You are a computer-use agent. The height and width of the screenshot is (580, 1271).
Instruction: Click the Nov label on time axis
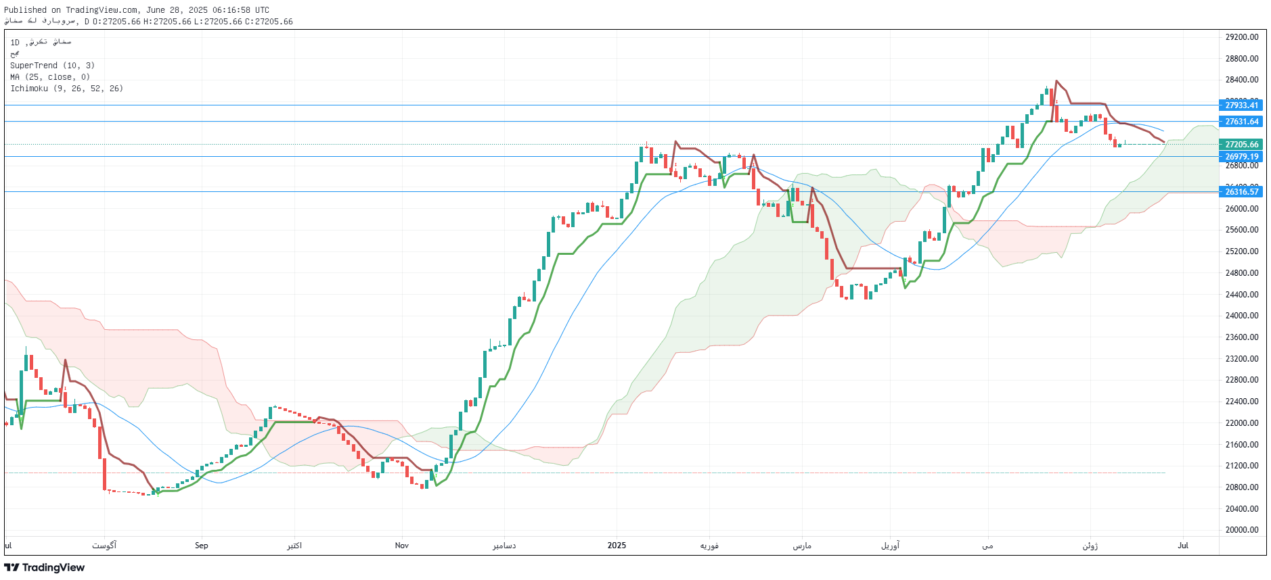(402, 546)
